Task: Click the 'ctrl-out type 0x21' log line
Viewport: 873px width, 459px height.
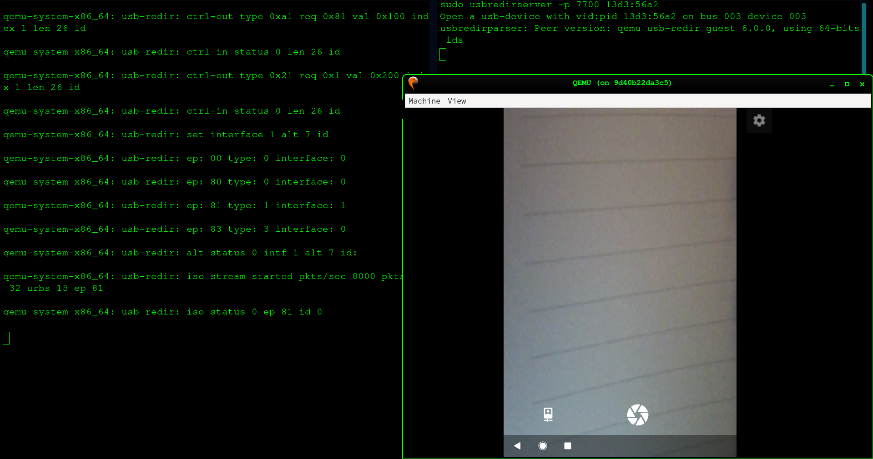Action: pos(201,81)
